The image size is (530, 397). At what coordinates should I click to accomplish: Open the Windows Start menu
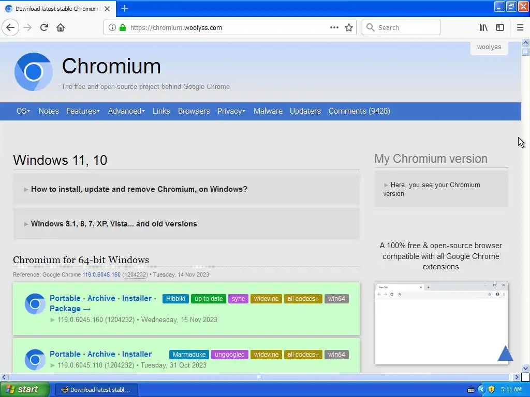[24, 389]
